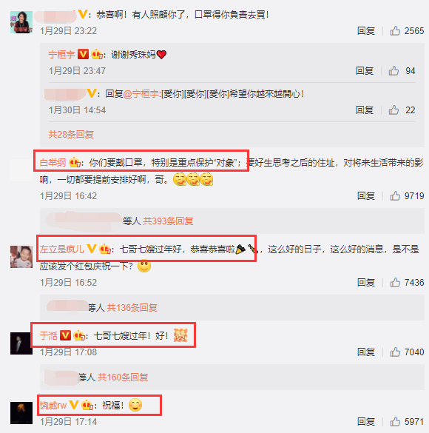Image resolution: width=429 pixels, height=433 pixels.
Task: Expand the 共160条回复 replies
Action: [123, 377]
